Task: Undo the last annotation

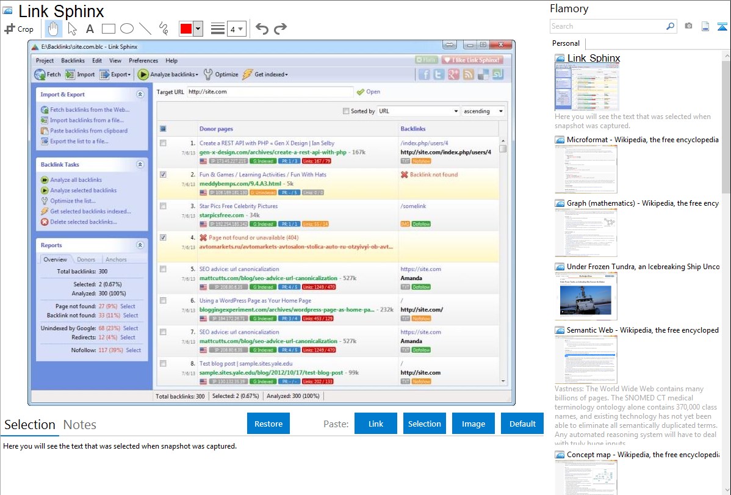Action: [262, 29]
